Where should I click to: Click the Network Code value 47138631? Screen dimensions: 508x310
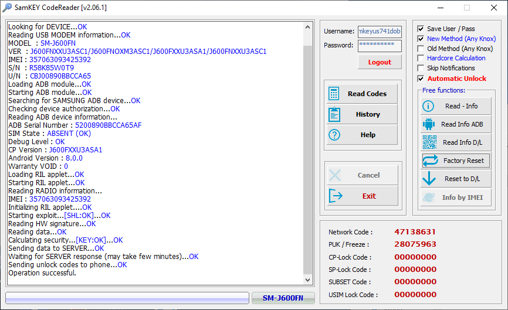coord(415,232)
